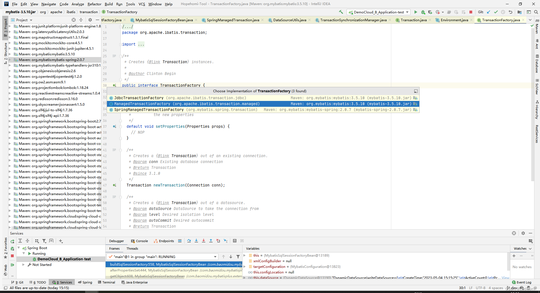Open Project panel settings gear

click(90, 20)
